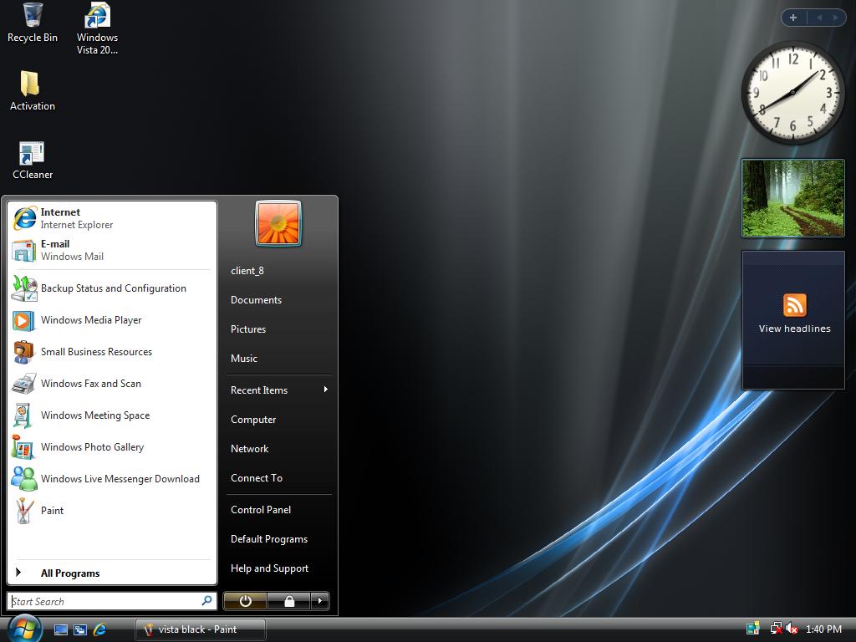Click the Windows Mail icon in Start menu
Image resolution: width=856 pixels, height=642 pixels.
(x=24, y=250)
